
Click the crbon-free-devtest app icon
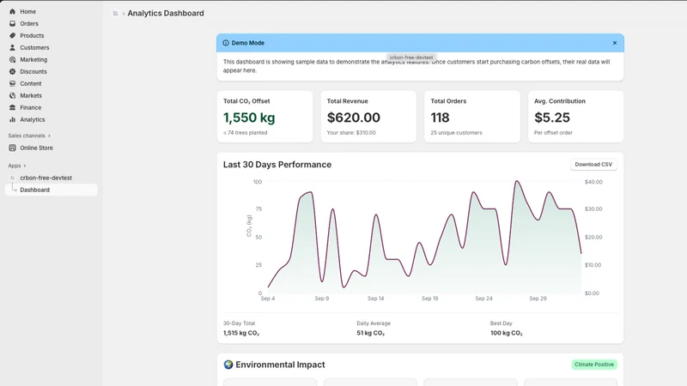12,178
